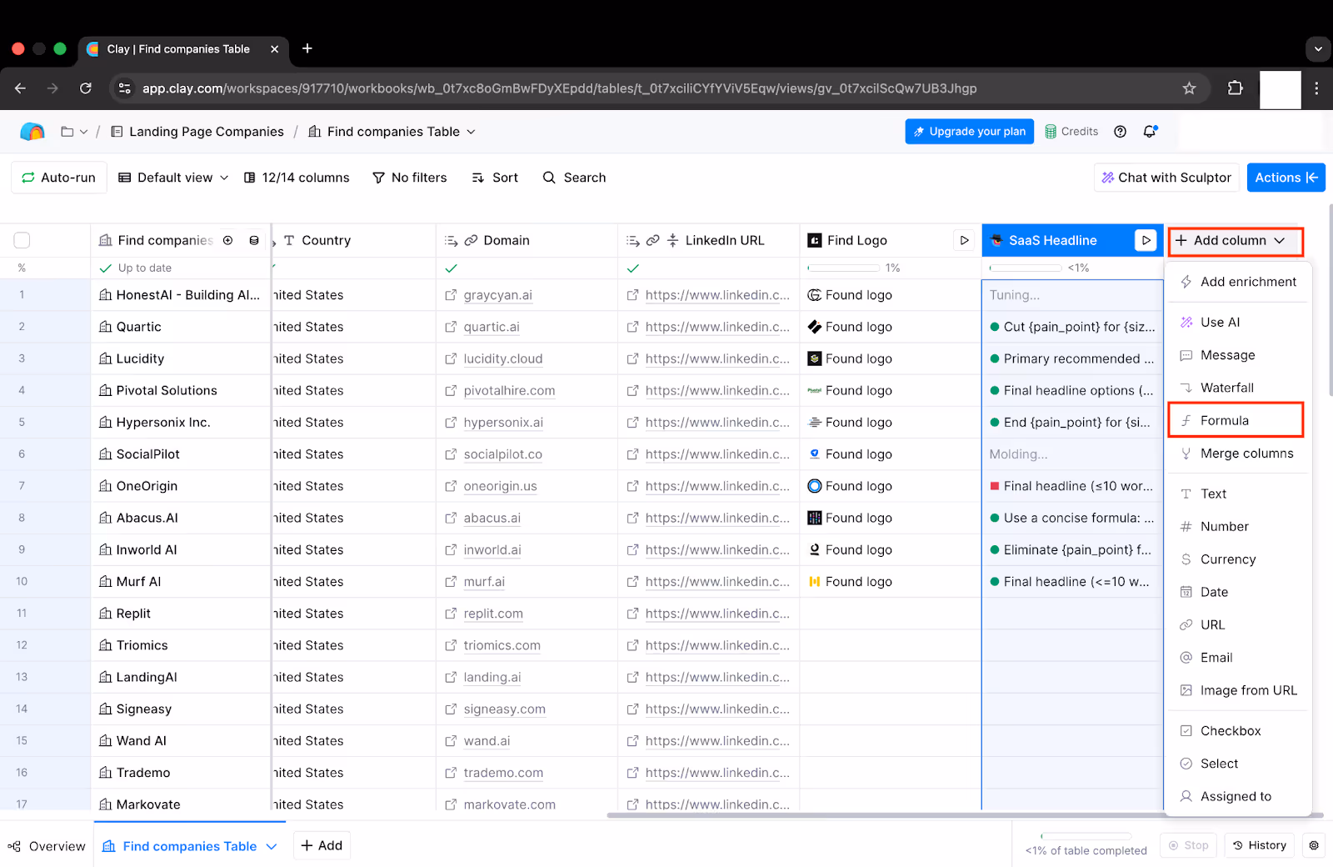Image resolution: width=1333 pixels, height=867 pixels.
Task: Choose Merge columns option
Action: (1238, 454)
